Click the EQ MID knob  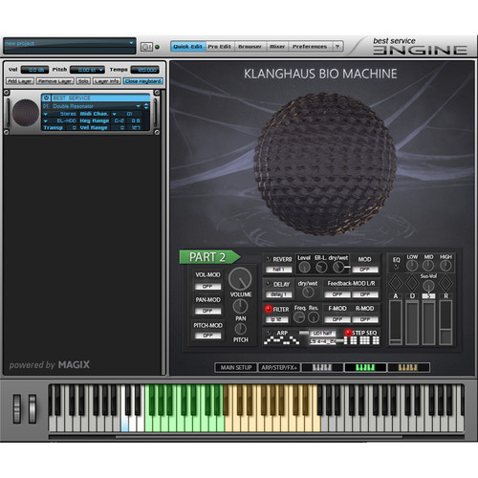point(428,265)
